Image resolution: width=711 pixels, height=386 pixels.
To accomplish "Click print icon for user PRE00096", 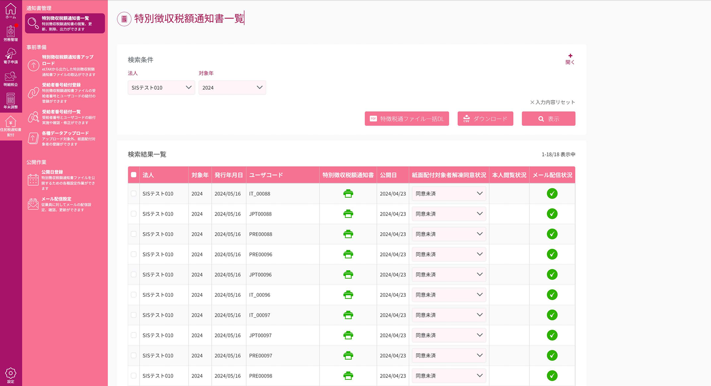I will [x=348, y=254].
